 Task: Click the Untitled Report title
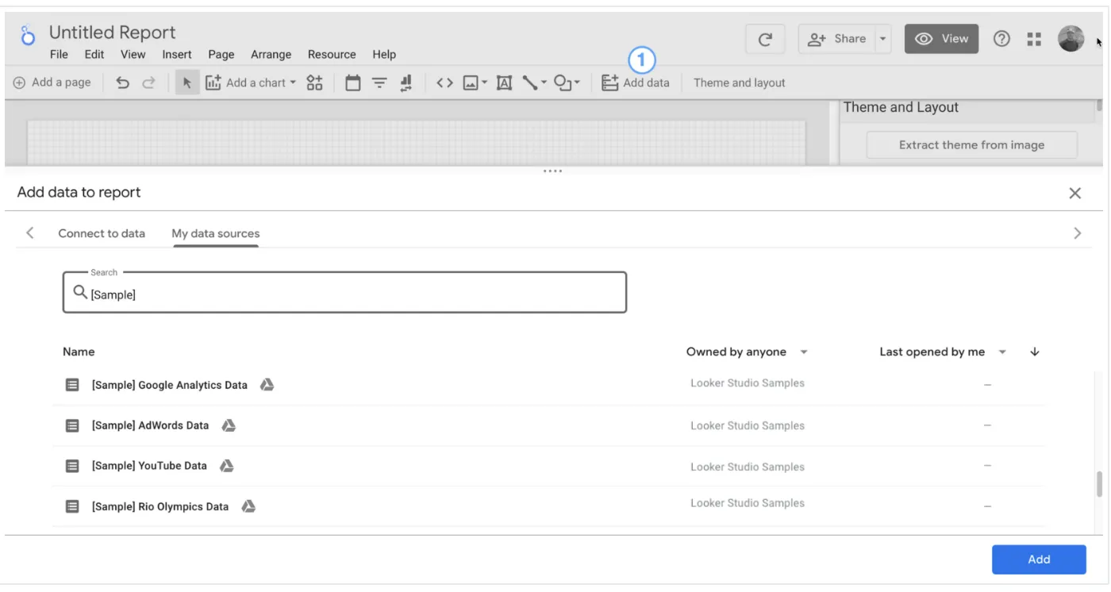coord(112,33)
